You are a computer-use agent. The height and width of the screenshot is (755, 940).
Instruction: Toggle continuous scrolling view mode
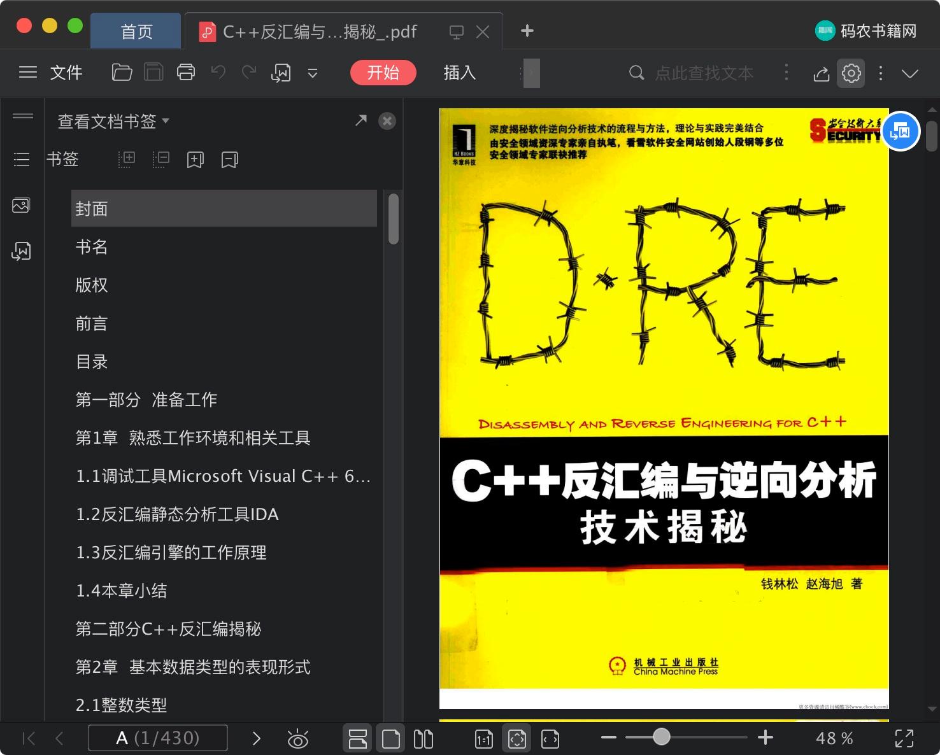(358, 738)
